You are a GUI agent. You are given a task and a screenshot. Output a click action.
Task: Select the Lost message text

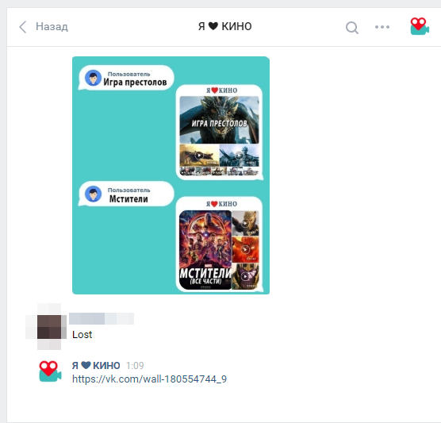pyautogui.click(x=82, y=335)
